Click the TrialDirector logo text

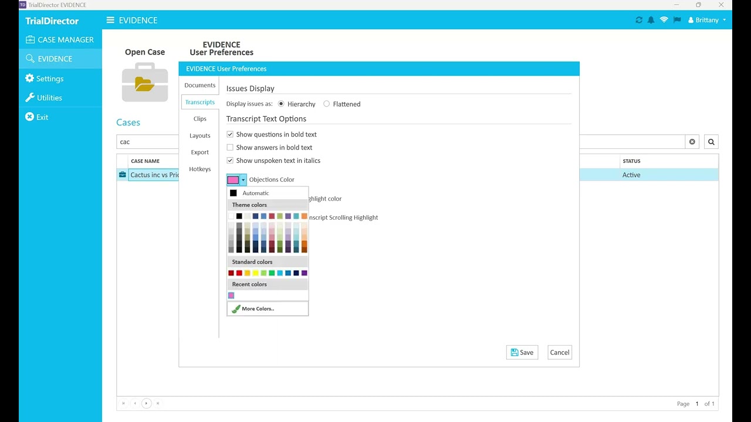pyautogui.click(x=52, y=21)
